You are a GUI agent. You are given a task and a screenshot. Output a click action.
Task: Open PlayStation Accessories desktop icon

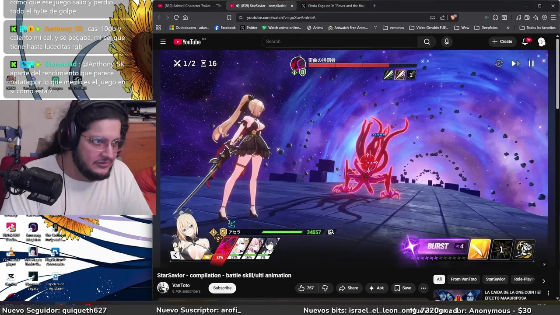[x=55, y=256]
